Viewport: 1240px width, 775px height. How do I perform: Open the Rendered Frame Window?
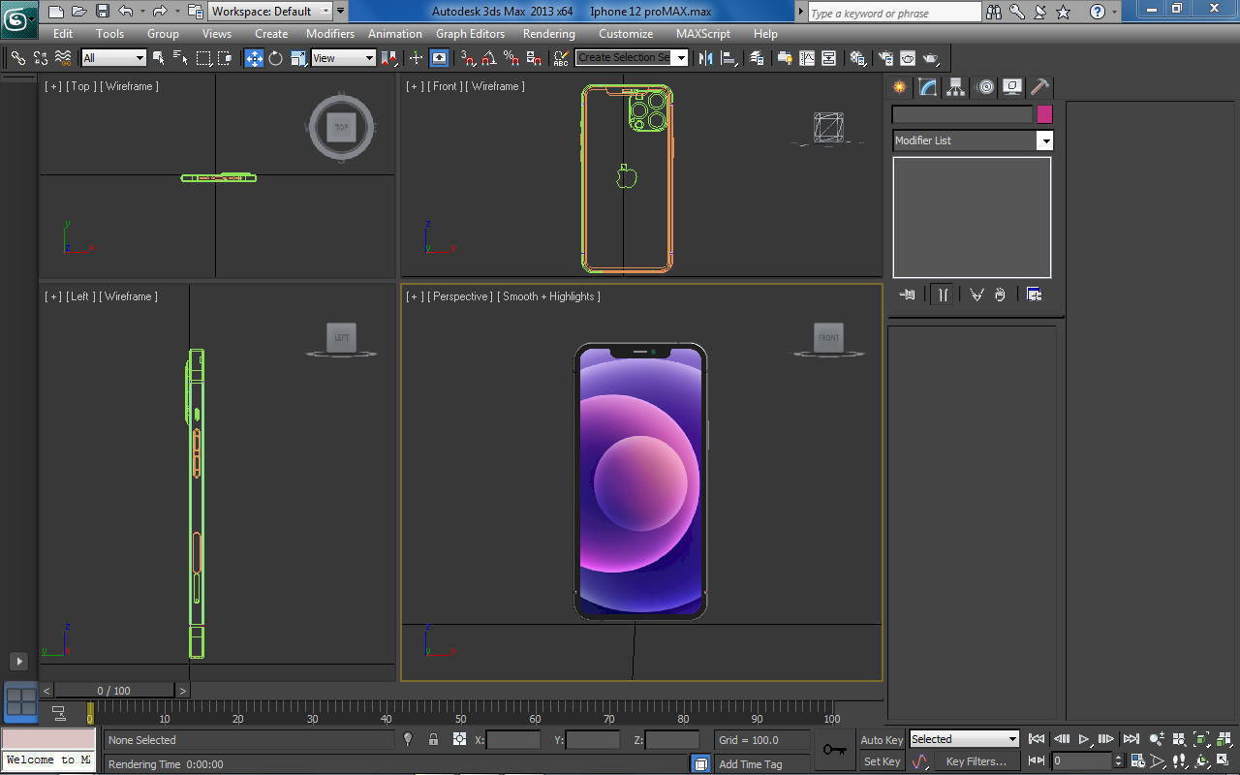[x=908, y=58]
